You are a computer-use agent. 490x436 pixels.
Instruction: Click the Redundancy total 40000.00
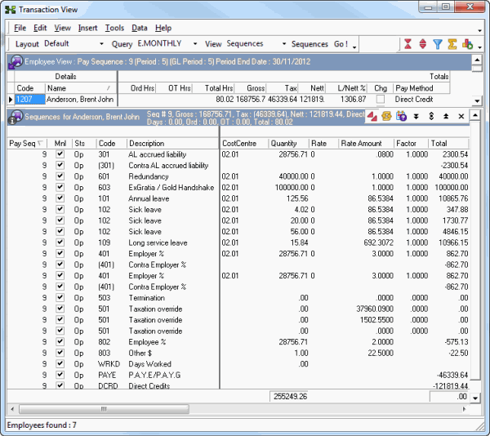pyautogui.click(x=453, y=176)
